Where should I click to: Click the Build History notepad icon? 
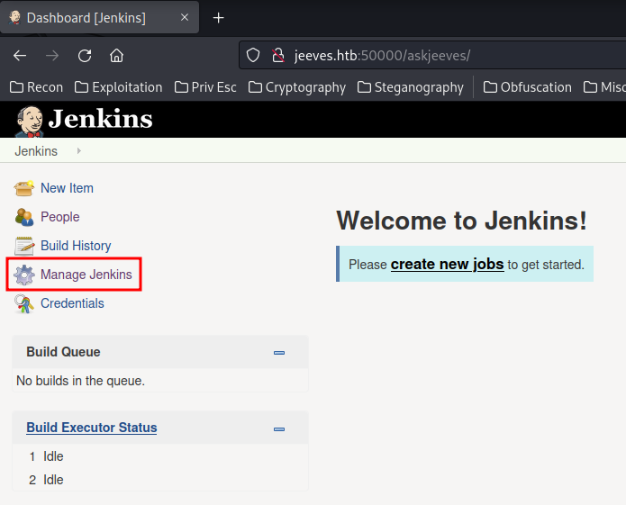pyautogui.click(x=24, y=246)
